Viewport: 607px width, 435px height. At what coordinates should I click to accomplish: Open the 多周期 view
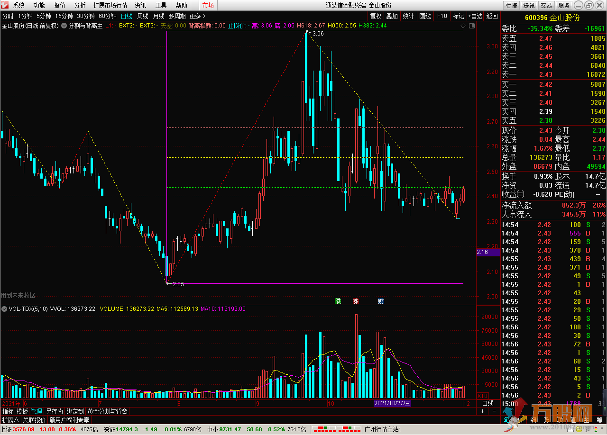[177, 16]
